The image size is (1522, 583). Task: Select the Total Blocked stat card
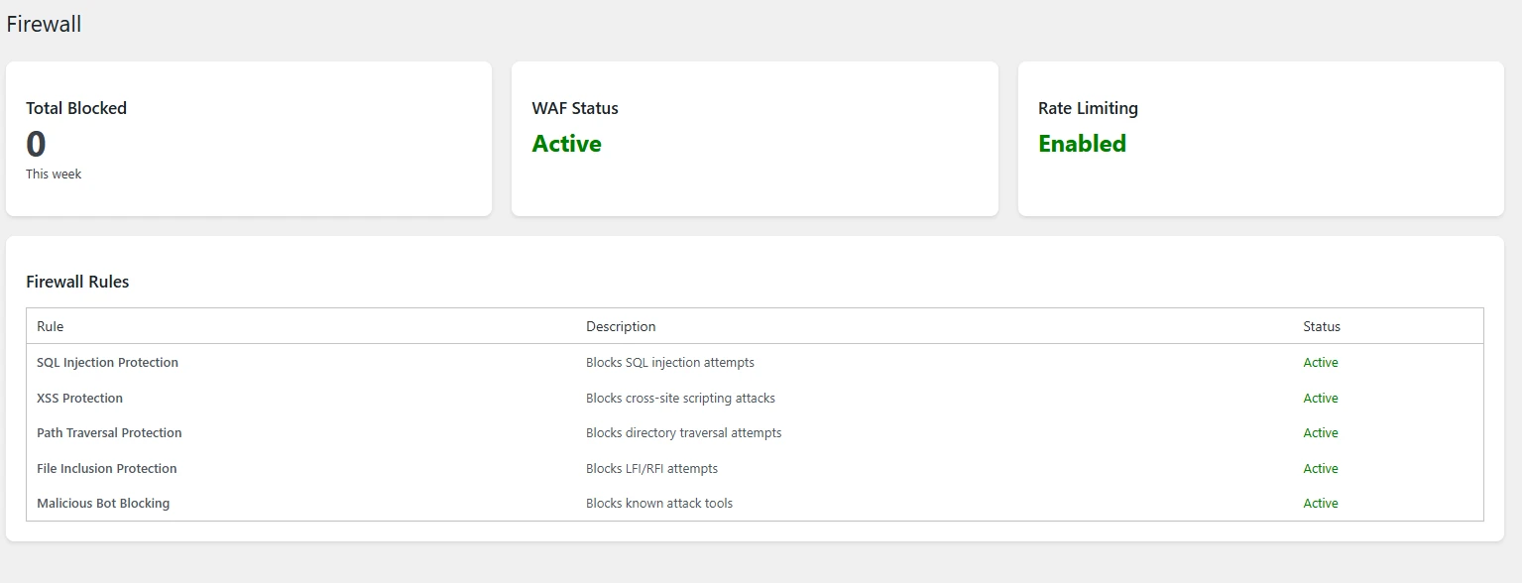[248, 139]
